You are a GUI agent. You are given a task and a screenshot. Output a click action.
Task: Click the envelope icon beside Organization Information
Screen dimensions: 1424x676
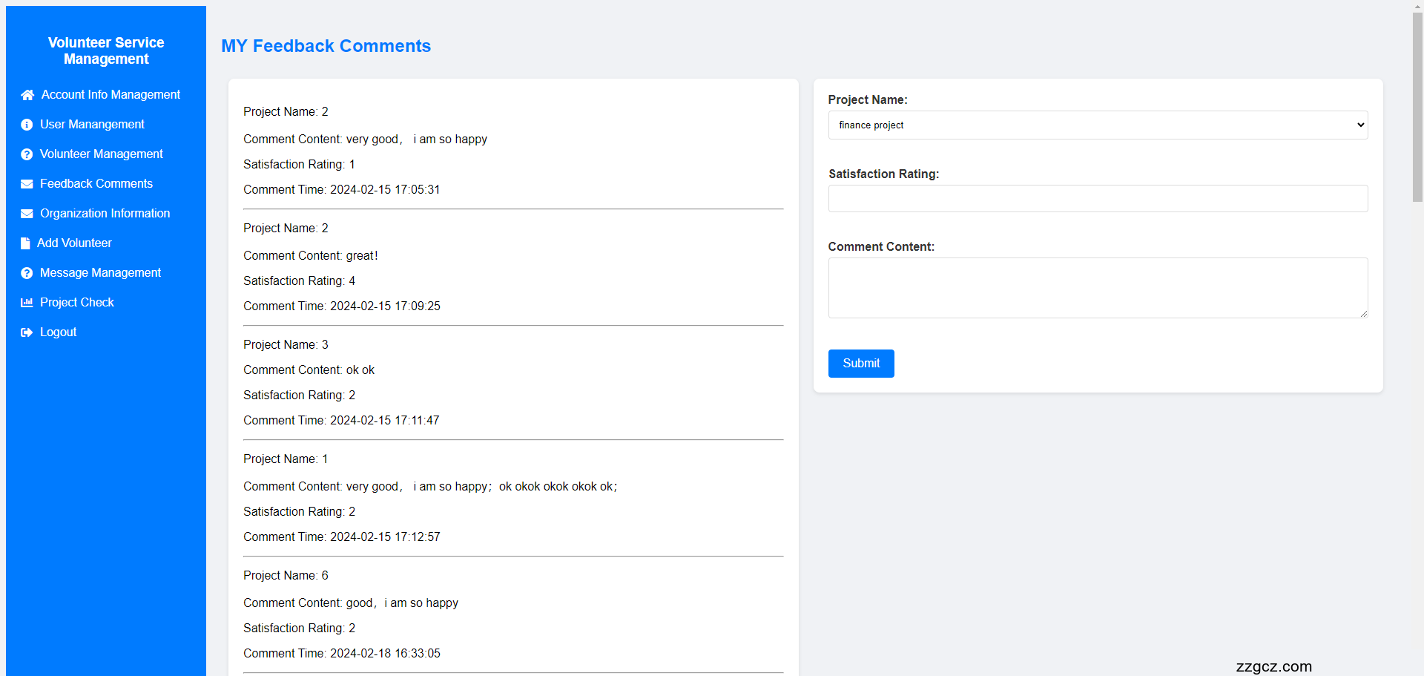(27, 214)
